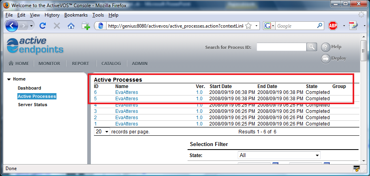Click the Firefox icon in the title bar
Image resolution: width=370 pixels, height=176 pixels.
6,5
